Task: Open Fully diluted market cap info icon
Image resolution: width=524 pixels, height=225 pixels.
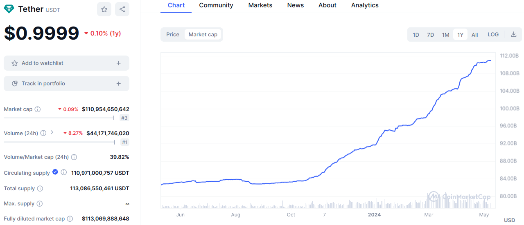Action: [70, 219]
